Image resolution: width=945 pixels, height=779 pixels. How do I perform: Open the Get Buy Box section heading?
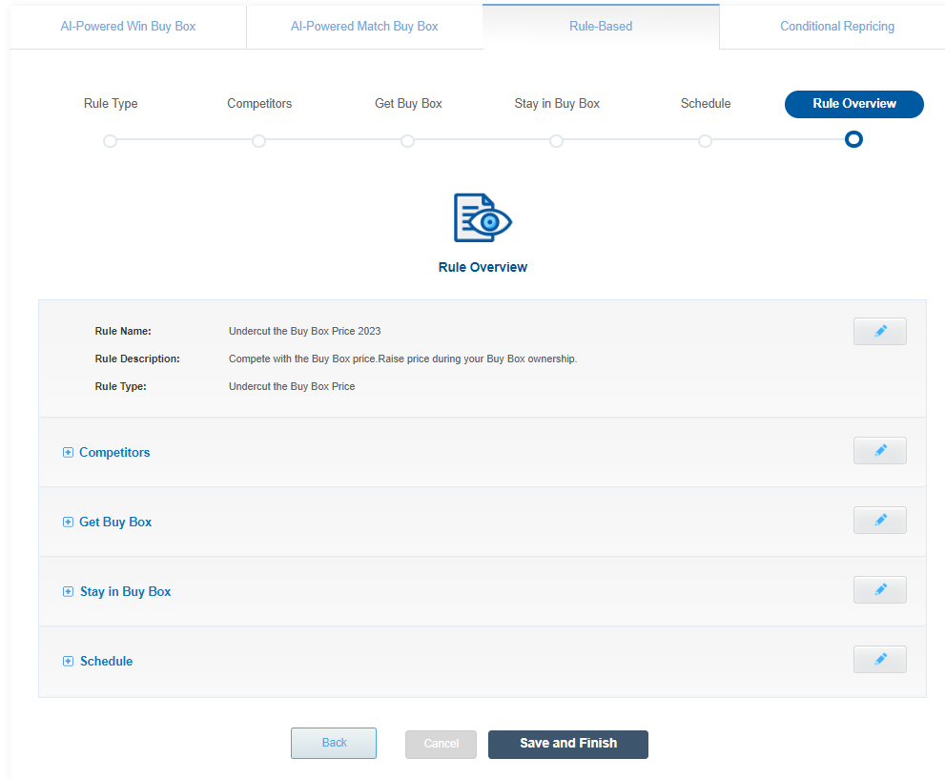click(x=115, y=522)
